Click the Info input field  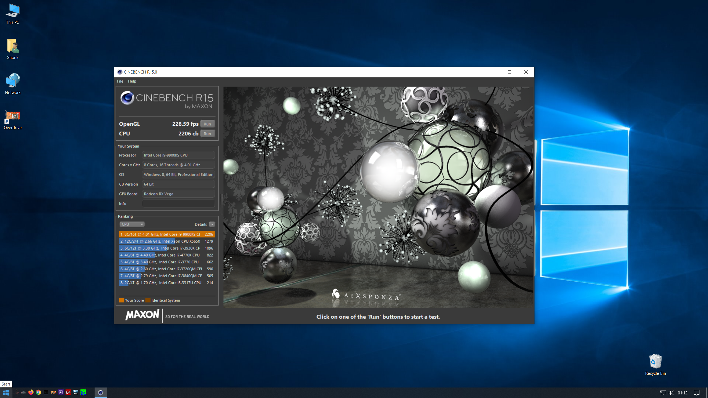click(178, 203)
